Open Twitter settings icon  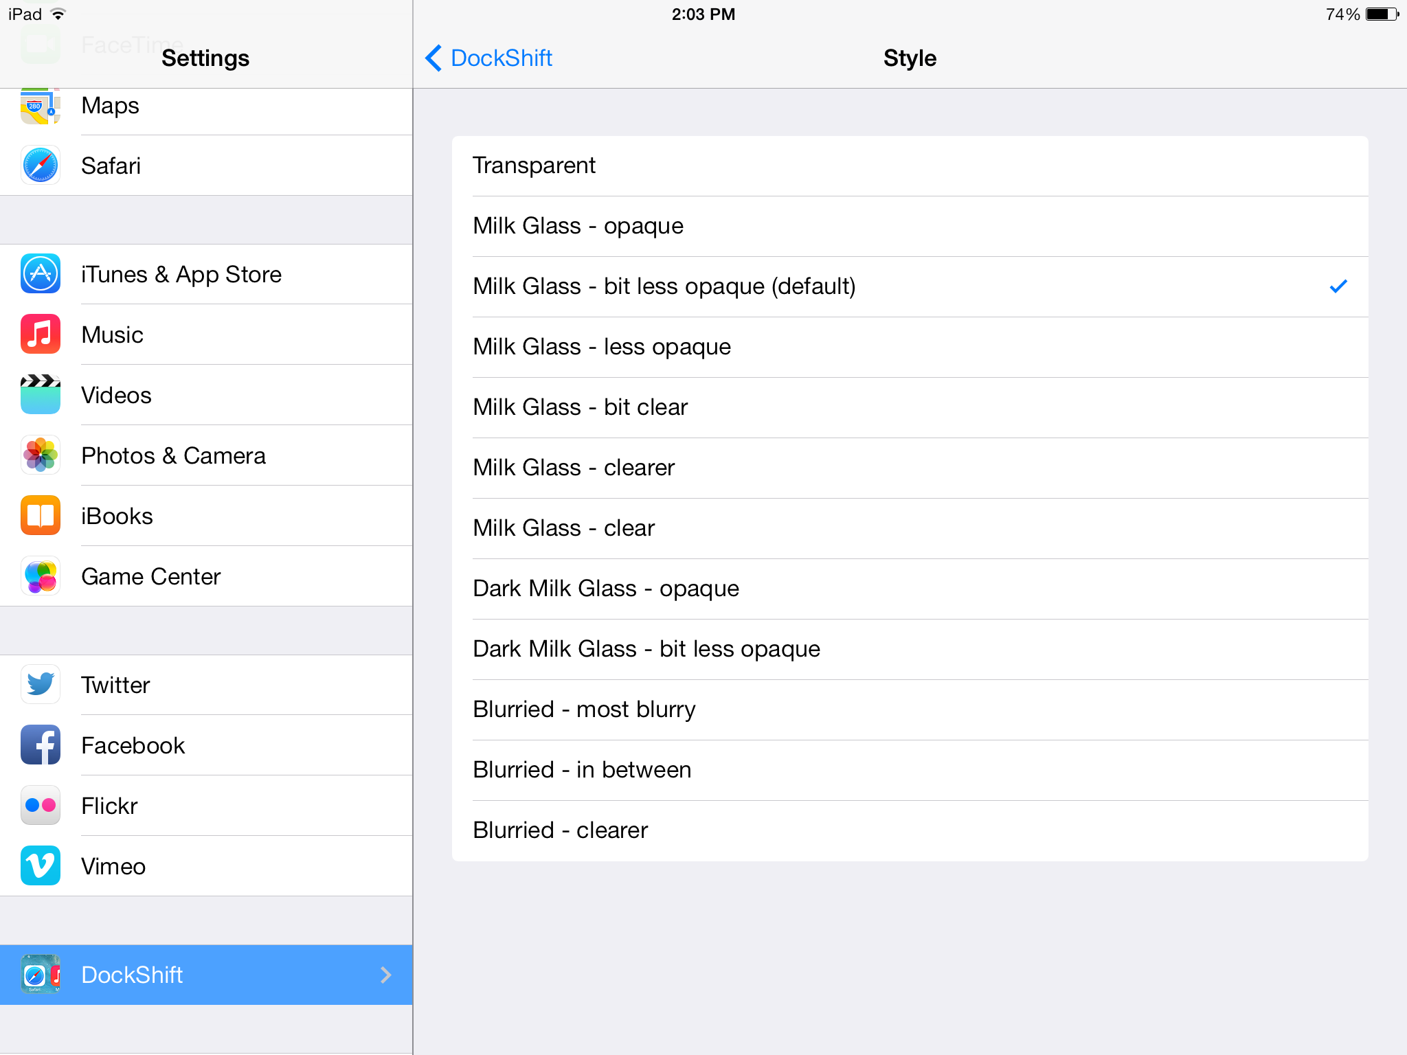click(x=40, y=685)
